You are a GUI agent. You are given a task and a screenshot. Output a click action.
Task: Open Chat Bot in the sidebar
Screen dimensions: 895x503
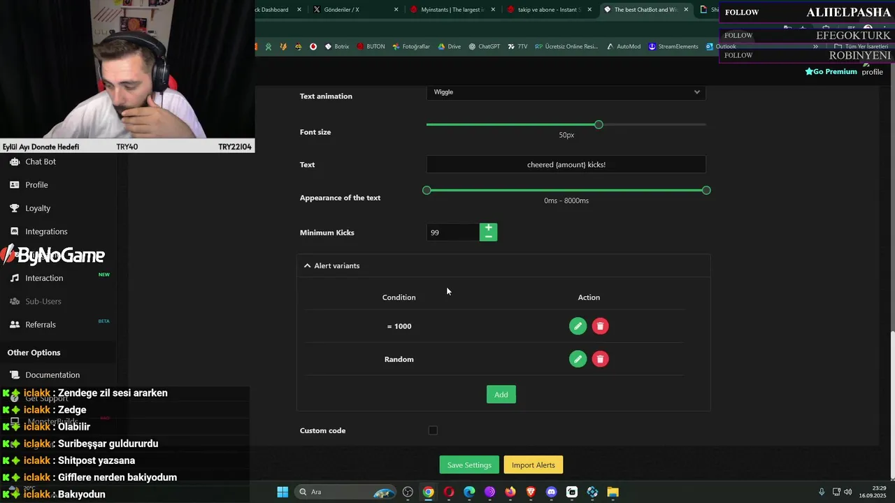pyautogui.click(x=41, y=161)
